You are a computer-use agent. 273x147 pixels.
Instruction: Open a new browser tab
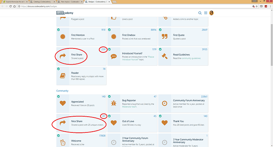114,2
